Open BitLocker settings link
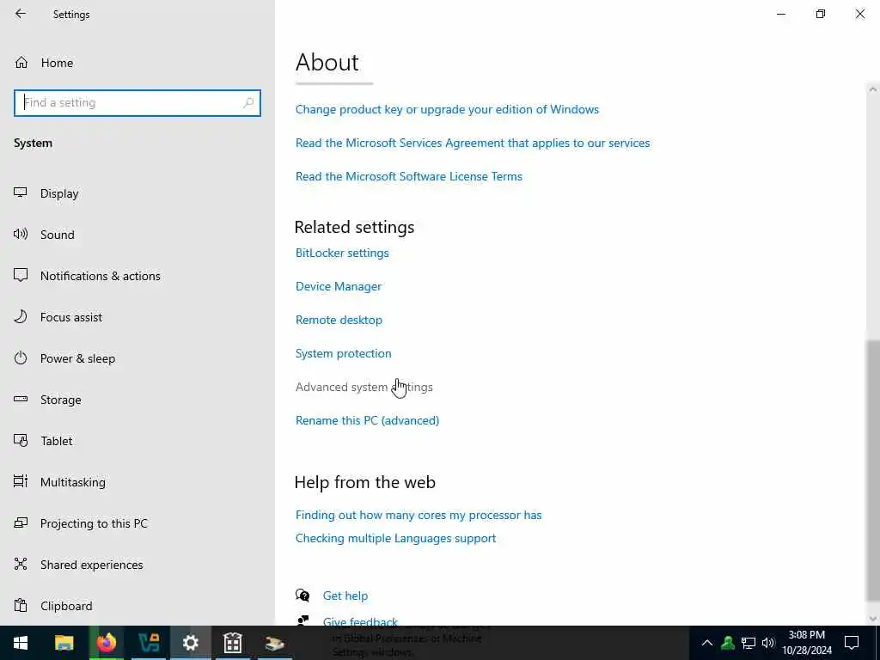880x660 pixels. (342, 254)
